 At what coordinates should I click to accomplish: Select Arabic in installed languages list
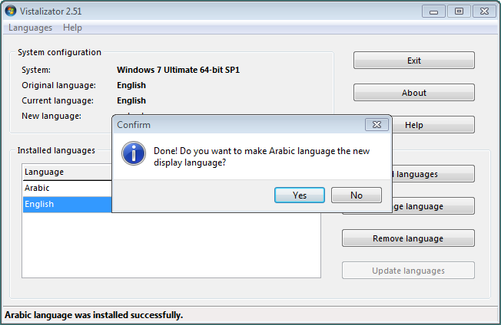tap(67, 188)
